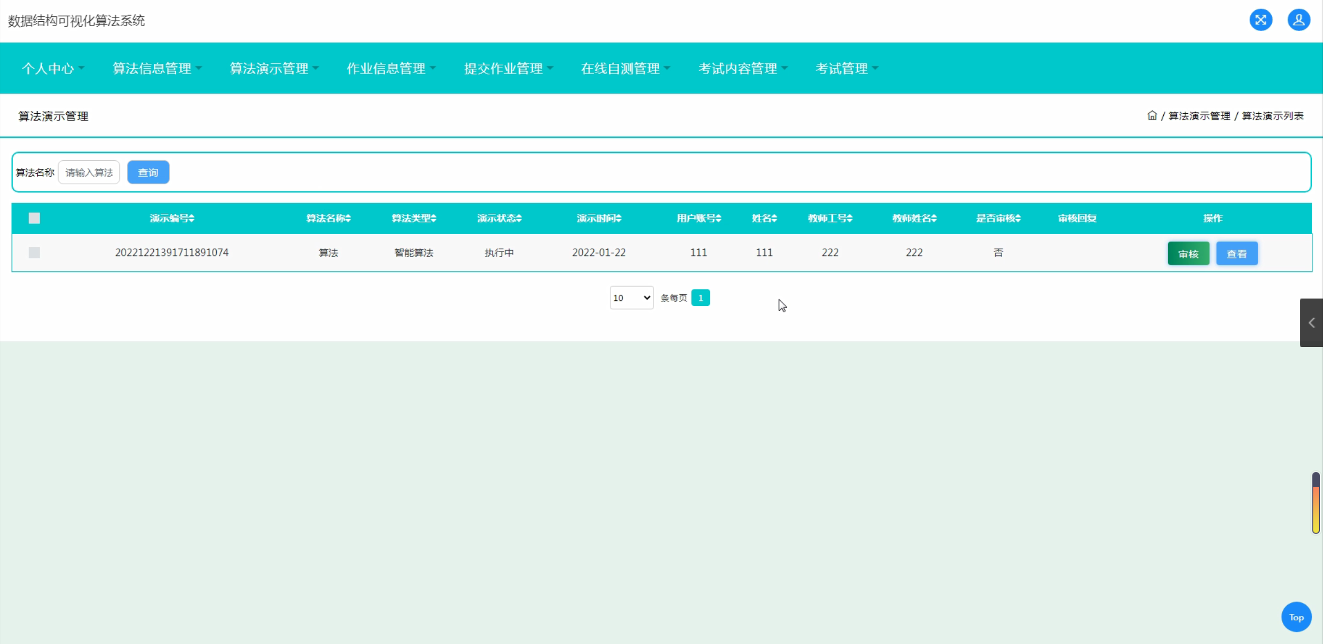The image size is (1323, 644).
Task: Click the home icon in breadcrumb
Action: coord(1152,116)
